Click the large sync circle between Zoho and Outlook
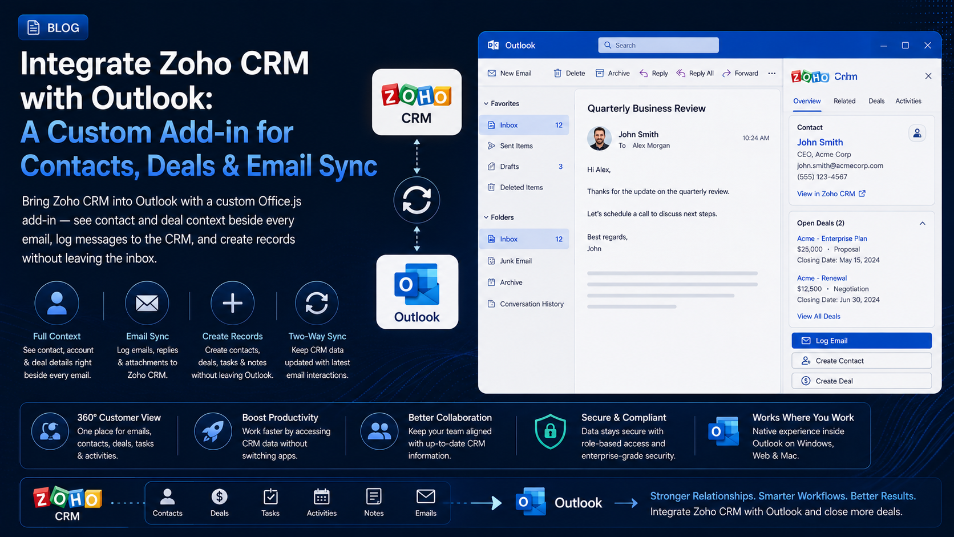 pyautogui.click(x=417, y=200)
